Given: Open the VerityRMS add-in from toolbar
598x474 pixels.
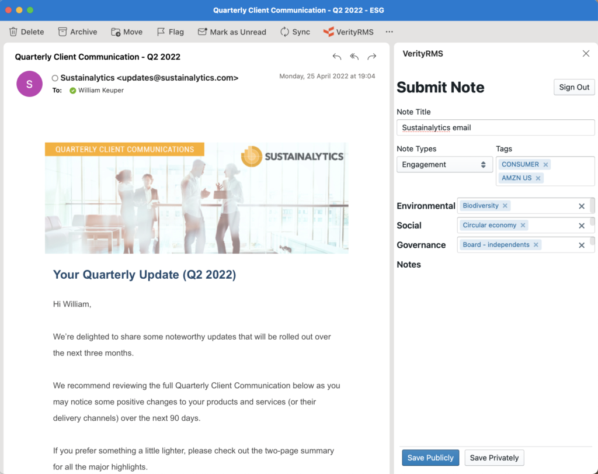Looking at the screenshot, I should (x=348, y=32).
